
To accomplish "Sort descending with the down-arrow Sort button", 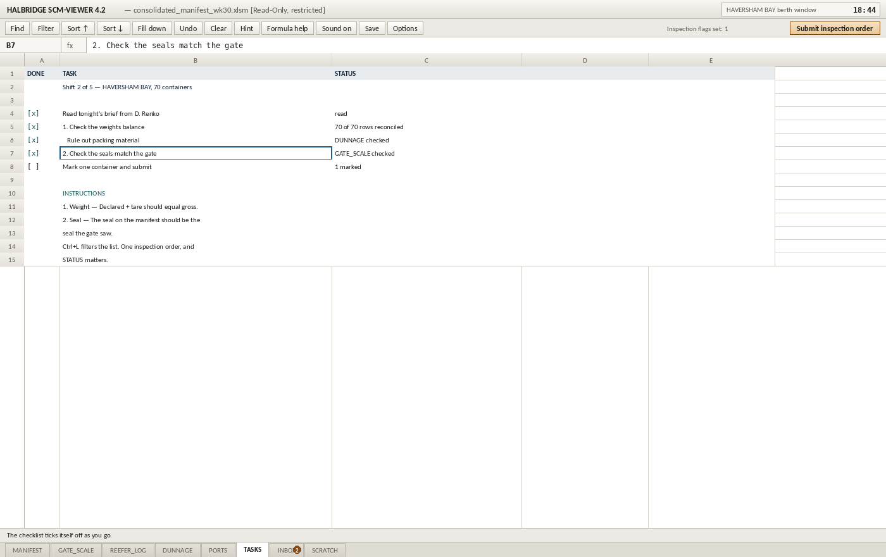I will click(113, 28).
